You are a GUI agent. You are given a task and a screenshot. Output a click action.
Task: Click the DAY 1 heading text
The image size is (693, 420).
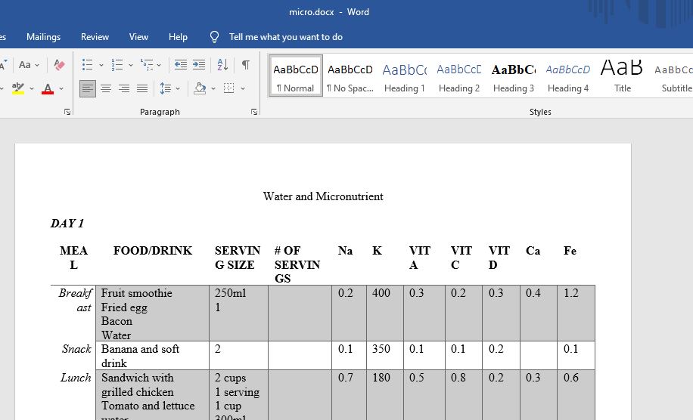click(67, 224)
